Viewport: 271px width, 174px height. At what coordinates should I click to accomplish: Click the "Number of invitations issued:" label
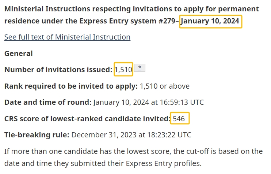pos(58,69)
